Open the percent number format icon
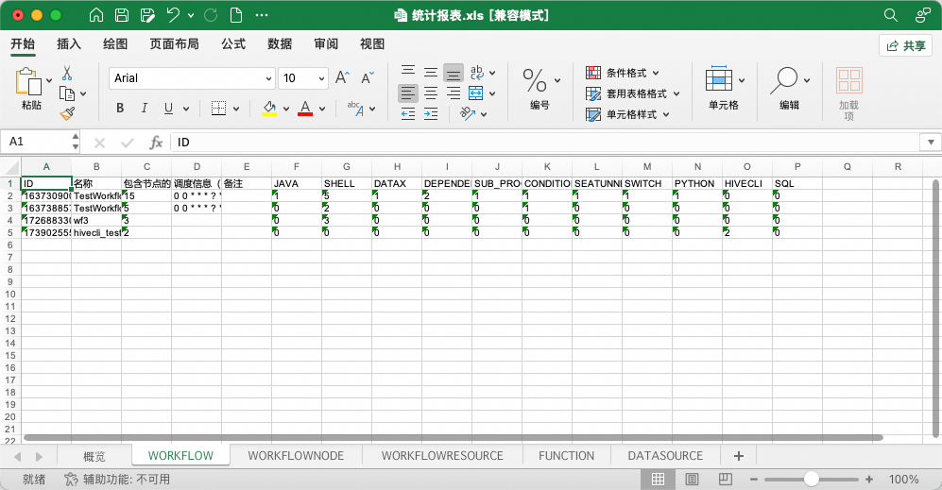 tap(534, 80)
